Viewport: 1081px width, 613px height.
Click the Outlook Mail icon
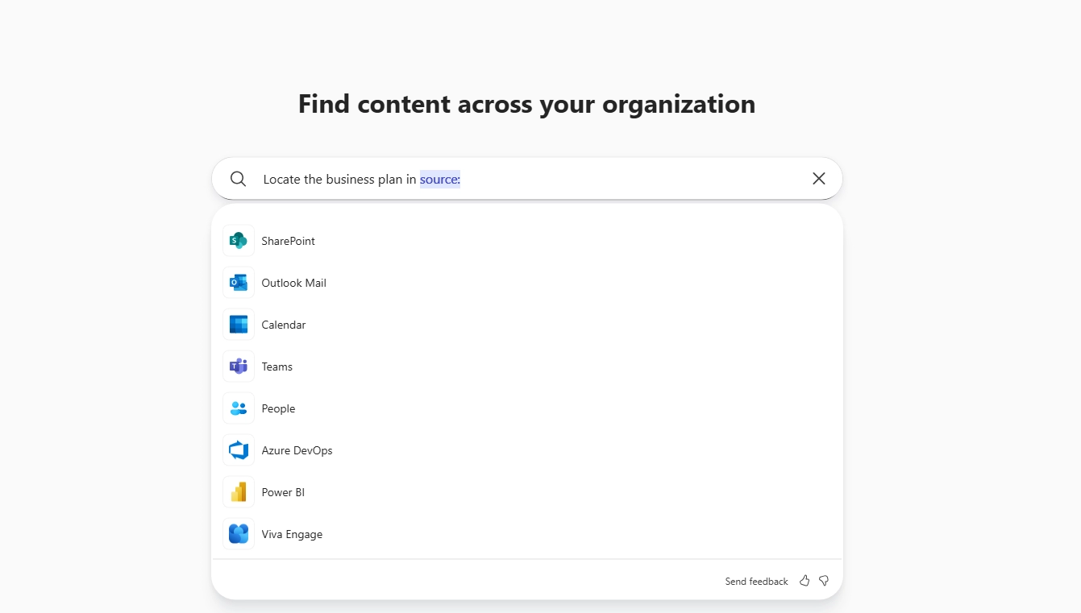238,282
